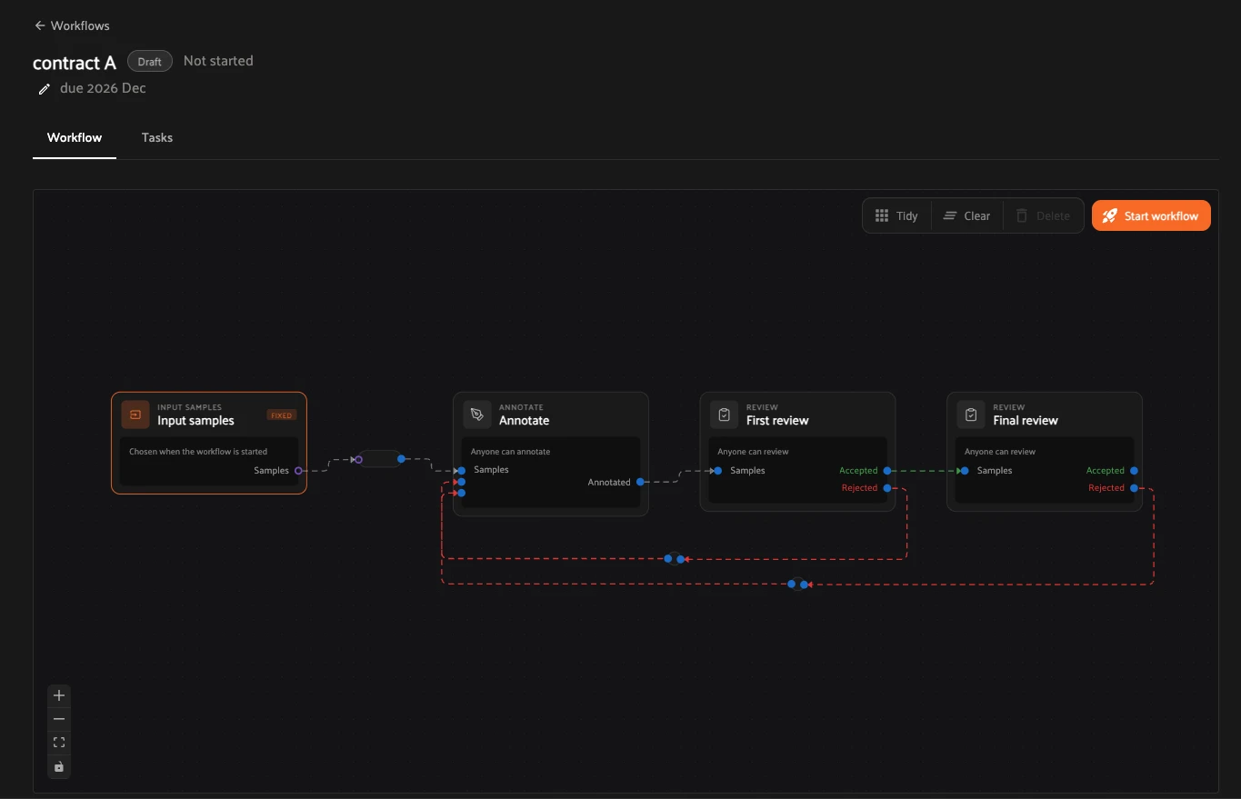1241x799 pixels.
Task: Go back via the Workflows link
Action: coord(72,25)
